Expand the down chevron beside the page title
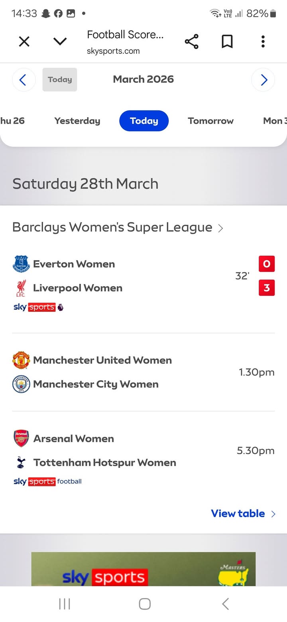287x622 pixels. 60,41
